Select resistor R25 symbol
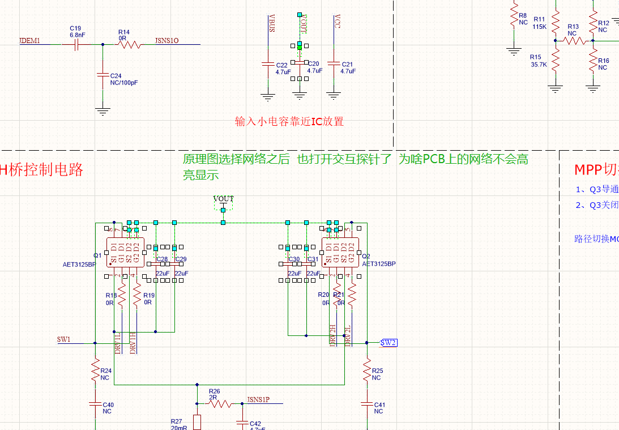The height and width of the screenshot is (430, 619). click(367, 371)
